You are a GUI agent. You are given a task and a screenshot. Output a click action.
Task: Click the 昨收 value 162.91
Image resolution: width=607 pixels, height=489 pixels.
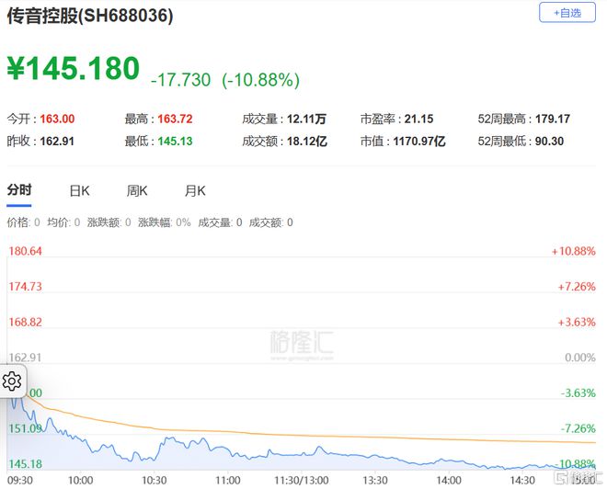coord(57,142)
